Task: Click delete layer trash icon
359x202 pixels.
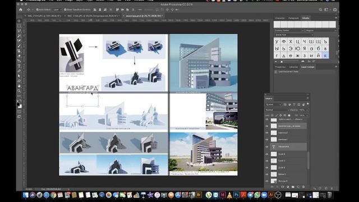Action: [303, 187]
